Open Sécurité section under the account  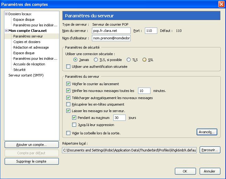click(20, 70)
